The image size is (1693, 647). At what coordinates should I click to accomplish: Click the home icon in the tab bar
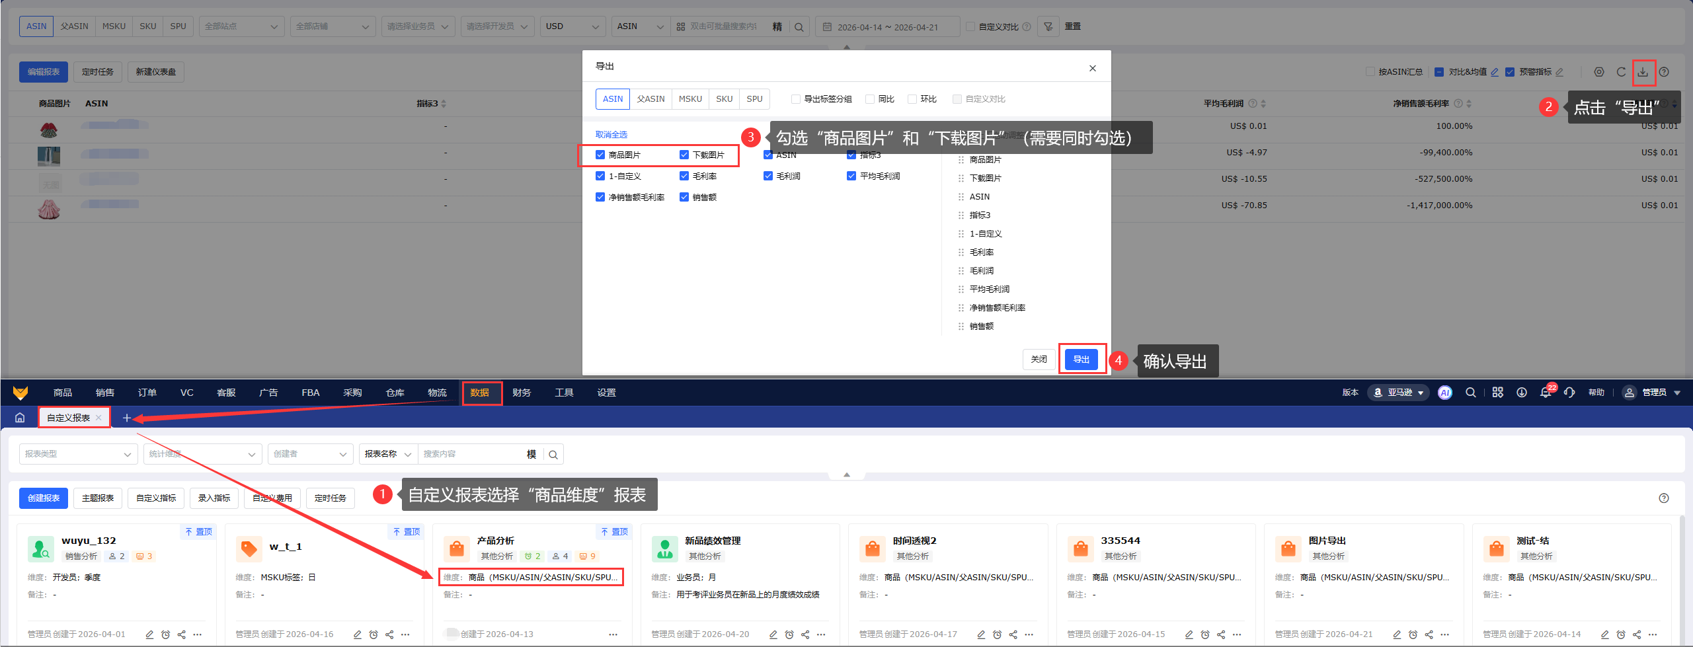[20, 418]
